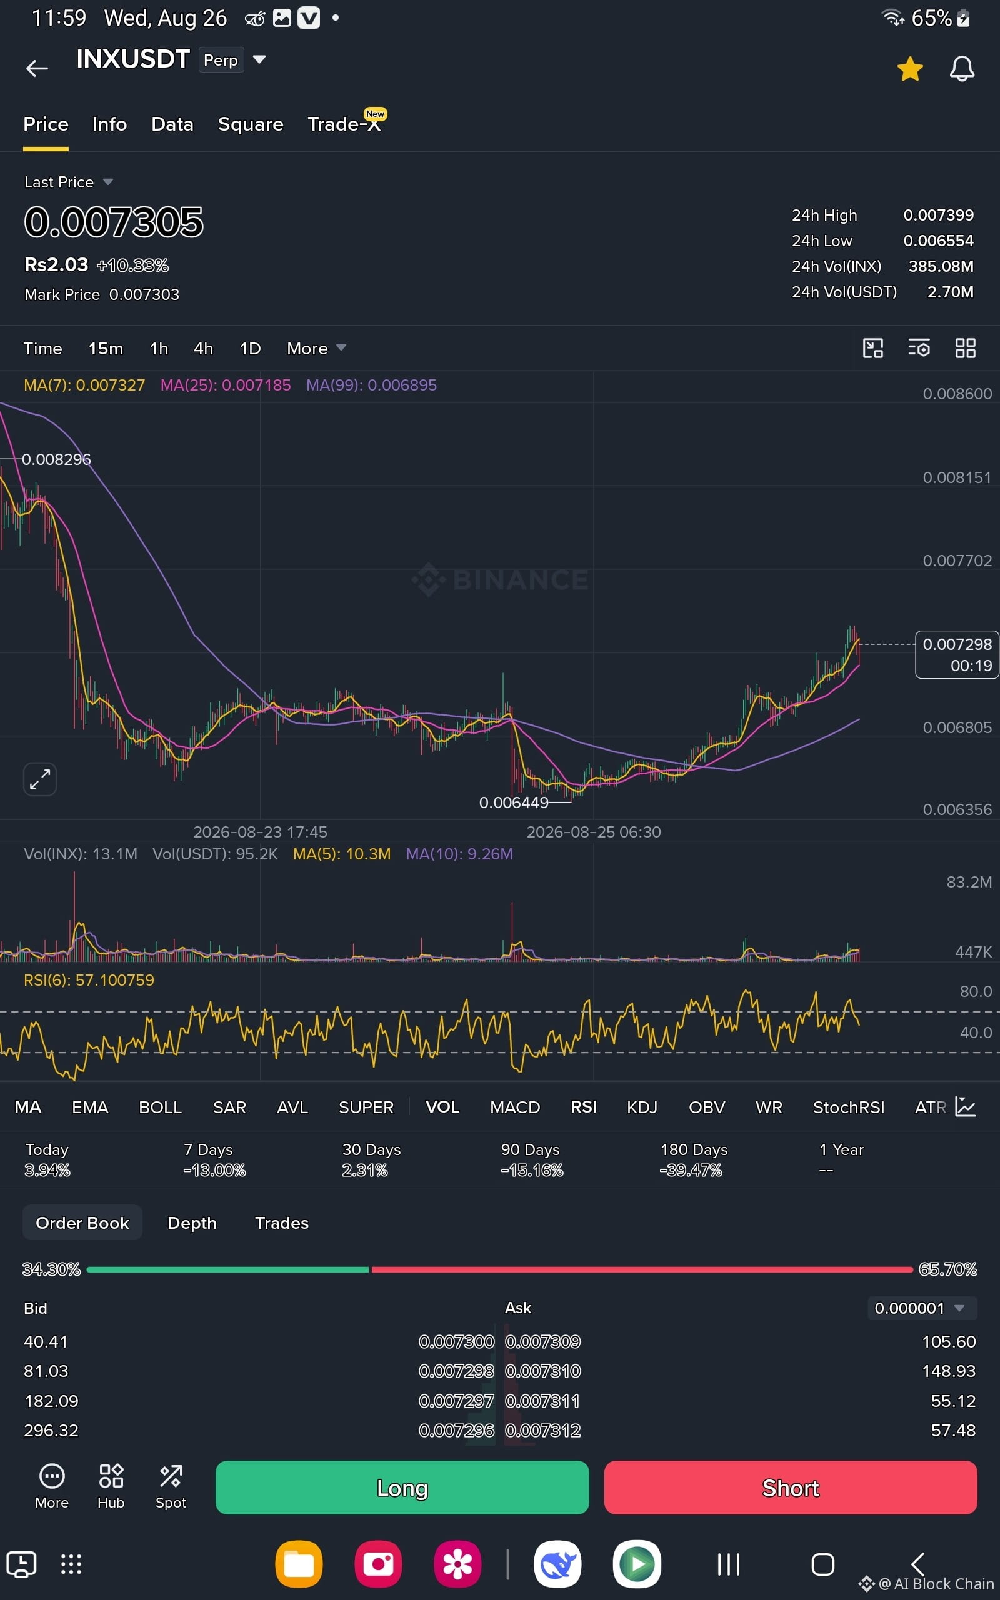1000x1600 pixels.
Task: Open the chart layout grid icon
Action: pyautogui.click(x=966, y=348)
